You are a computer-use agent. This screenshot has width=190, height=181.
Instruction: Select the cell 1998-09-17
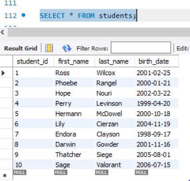point(157,134)
